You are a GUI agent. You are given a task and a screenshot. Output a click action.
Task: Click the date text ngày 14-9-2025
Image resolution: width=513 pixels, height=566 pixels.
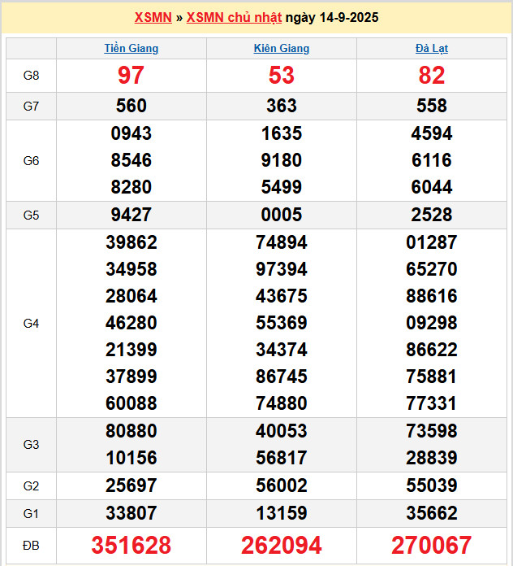pos(332,17)
